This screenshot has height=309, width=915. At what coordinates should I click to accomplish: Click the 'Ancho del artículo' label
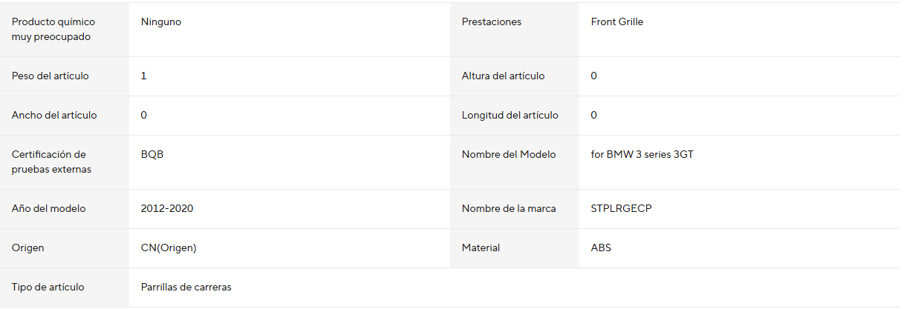coord(54,116)
